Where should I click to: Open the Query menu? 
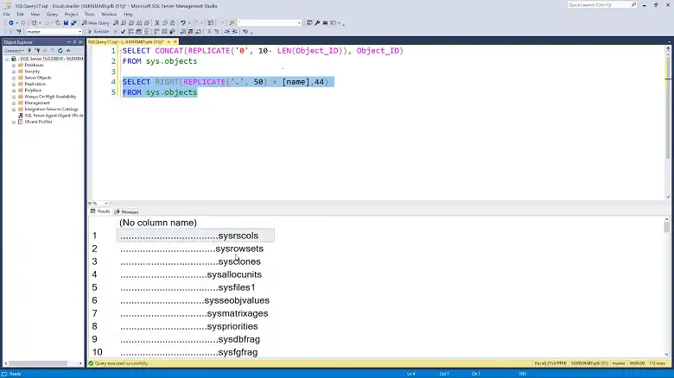[x=52, y=14]
